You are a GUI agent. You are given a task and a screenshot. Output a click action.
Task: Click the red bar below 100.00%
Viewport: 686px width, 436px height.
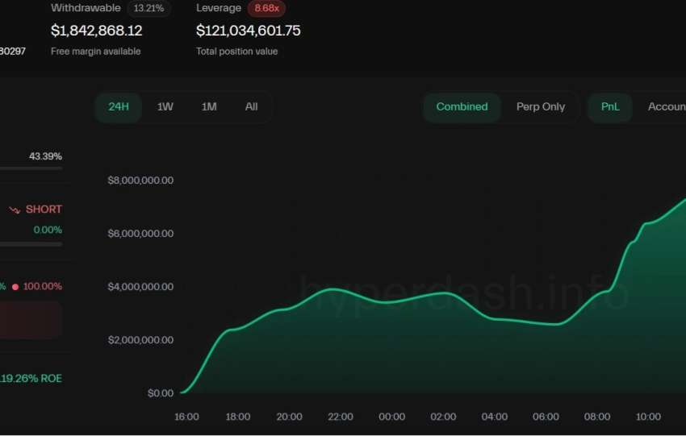point(31,319)
